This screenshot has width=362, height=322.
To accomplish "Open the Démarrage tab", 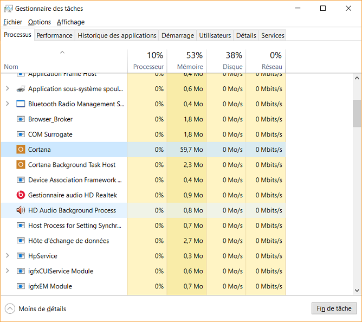I will pyautogui.click(x=177, y=35).
